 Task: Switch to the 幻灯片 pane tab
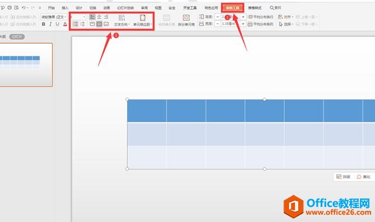coord(17,37)
